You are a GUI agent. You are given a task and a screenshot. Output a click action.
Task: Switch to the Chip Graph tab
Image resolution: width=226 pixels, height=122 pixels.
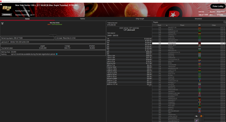(140, 19)
